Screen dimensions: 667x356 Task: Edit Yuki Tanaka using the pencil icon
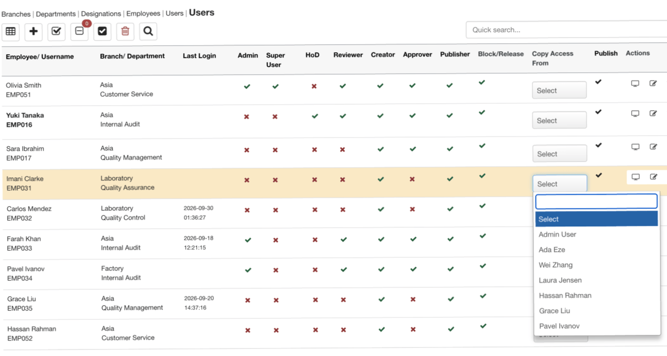click(x=653, y=113)
